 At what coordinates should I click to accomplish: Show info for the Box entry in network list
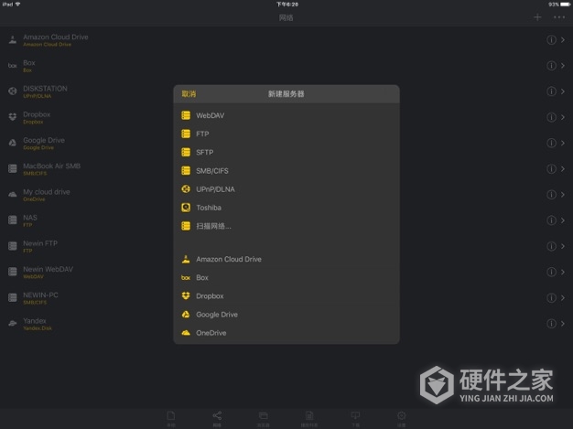pos(551,66)
